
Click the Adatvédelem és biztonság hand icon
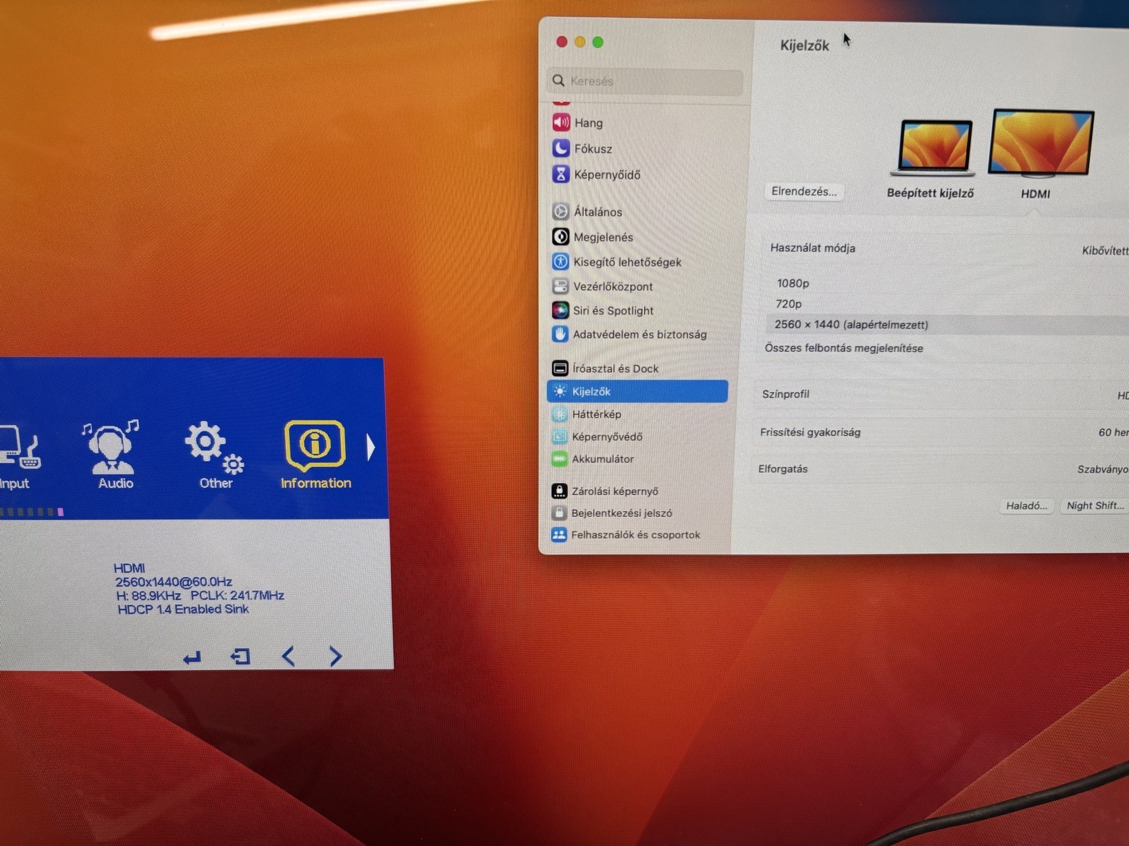tap(560, 334)
